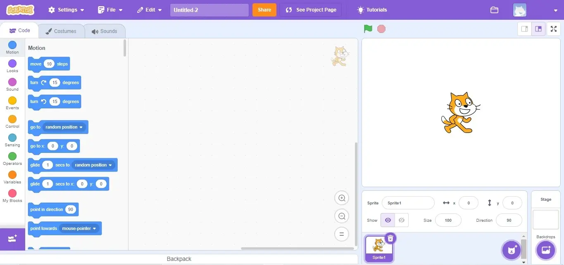Screen dimensions: 564x265
Task: Select the Variables block category
Action: click(12, 177)
